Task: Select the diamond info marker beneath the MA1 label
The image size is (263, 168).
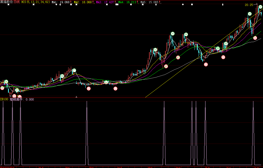Action: (x=56, y=5)
